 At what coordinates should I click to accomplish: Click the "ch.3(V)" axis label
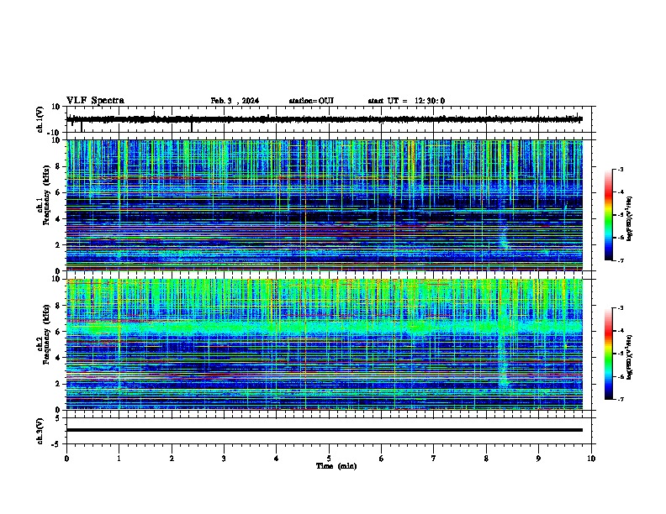(x=40, y=431)
